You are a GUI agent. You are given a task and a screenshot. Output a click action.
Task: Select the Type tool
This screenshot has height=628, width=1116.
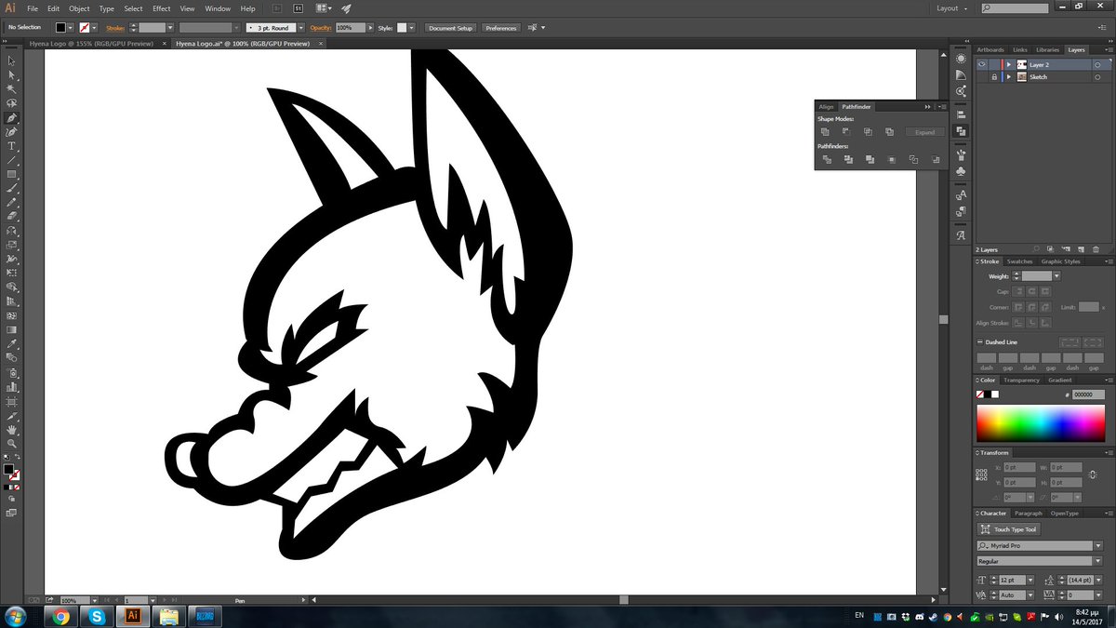tap(11, 146)
